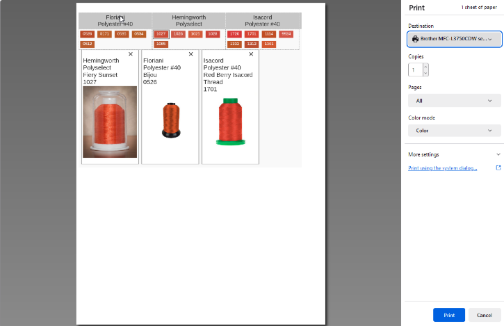Close the Hemingworth Fiery Sunset card
Viewport: 504px width, 326px height.
tap(131, 54)
